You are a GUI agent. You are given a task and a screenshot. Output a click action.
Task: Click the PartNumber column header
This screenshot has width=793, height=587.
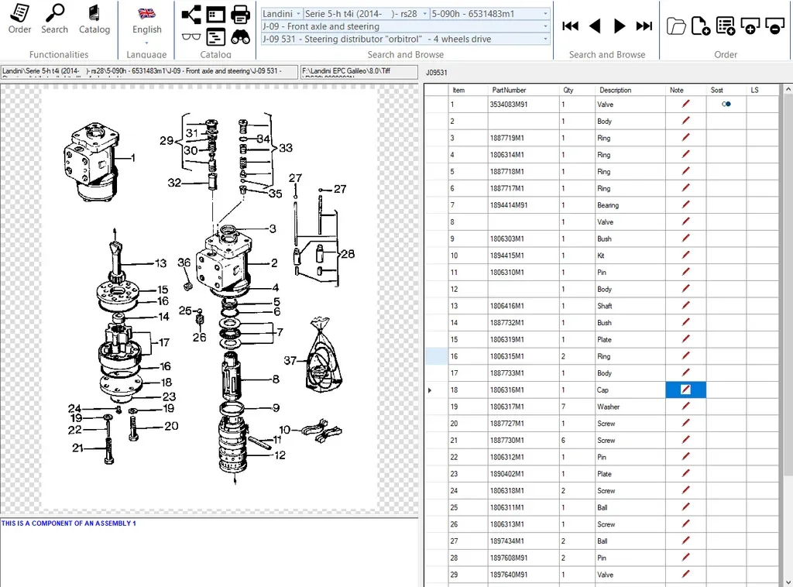click(x=509, y=90)
